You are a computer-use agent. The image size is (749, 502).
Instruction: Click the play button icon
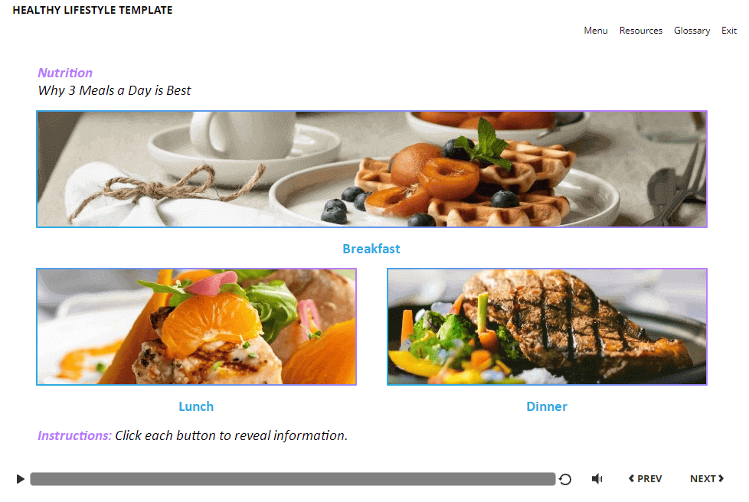click(20, 478)
